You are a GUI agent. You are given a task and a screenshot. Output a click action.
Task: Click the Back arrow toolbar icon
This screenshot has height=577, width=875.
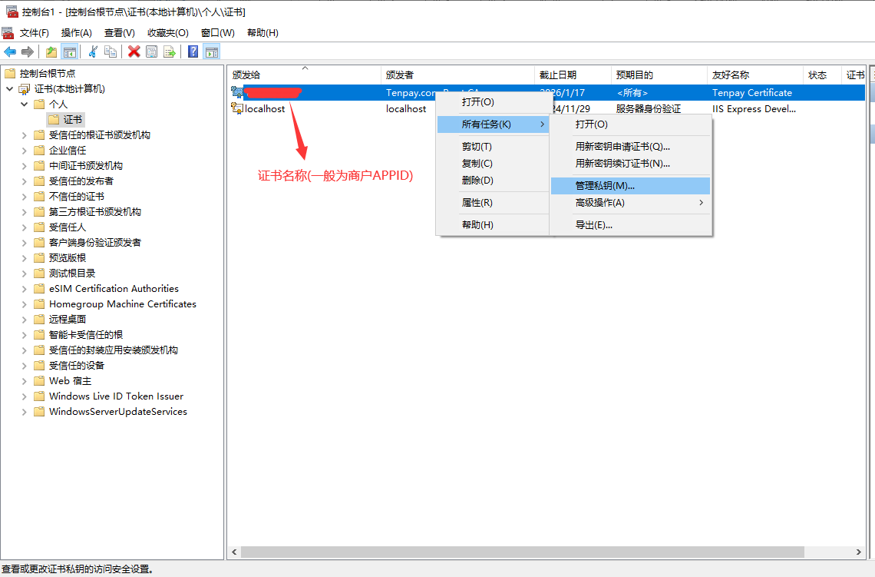pos(10,52)
